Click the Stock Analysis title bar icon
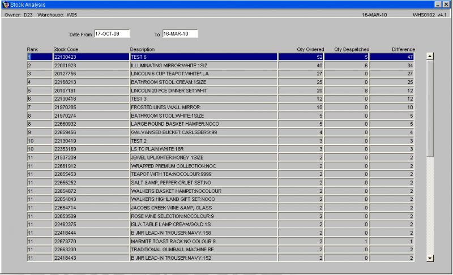 click(x=6, y=5)
